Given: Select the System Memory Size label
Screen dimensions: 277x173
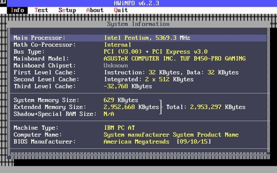Looking at the screenshot, I should 46,100.
